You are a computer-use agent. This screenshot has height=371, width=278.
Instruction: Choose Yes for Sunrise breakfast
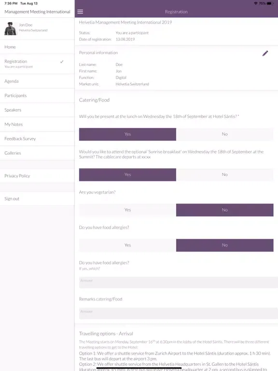pos(127,174)
